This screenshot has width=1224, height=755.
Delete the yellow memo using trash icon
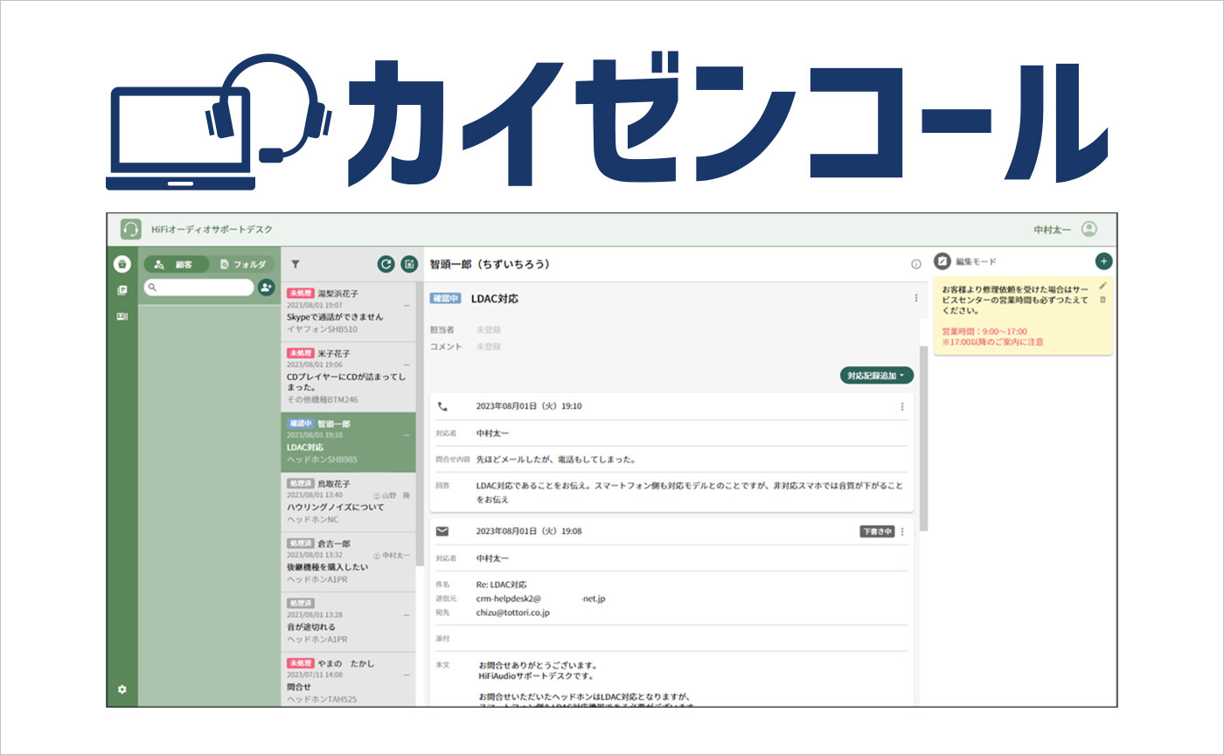coord(1102,300)
